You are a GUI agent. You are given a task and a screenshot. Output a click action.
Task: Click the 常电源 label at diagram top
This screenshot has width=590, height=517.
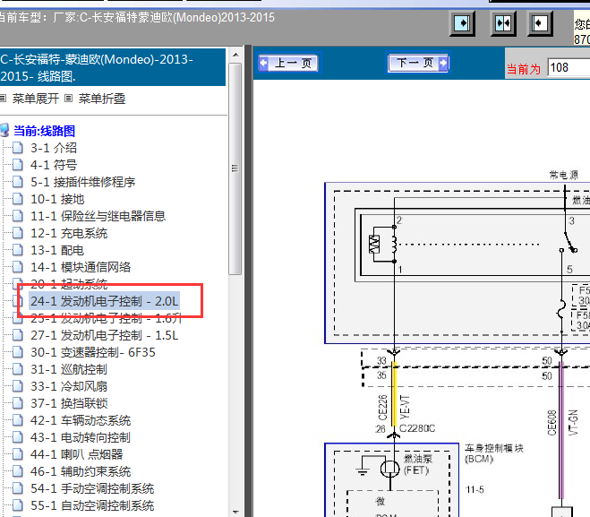564,175
